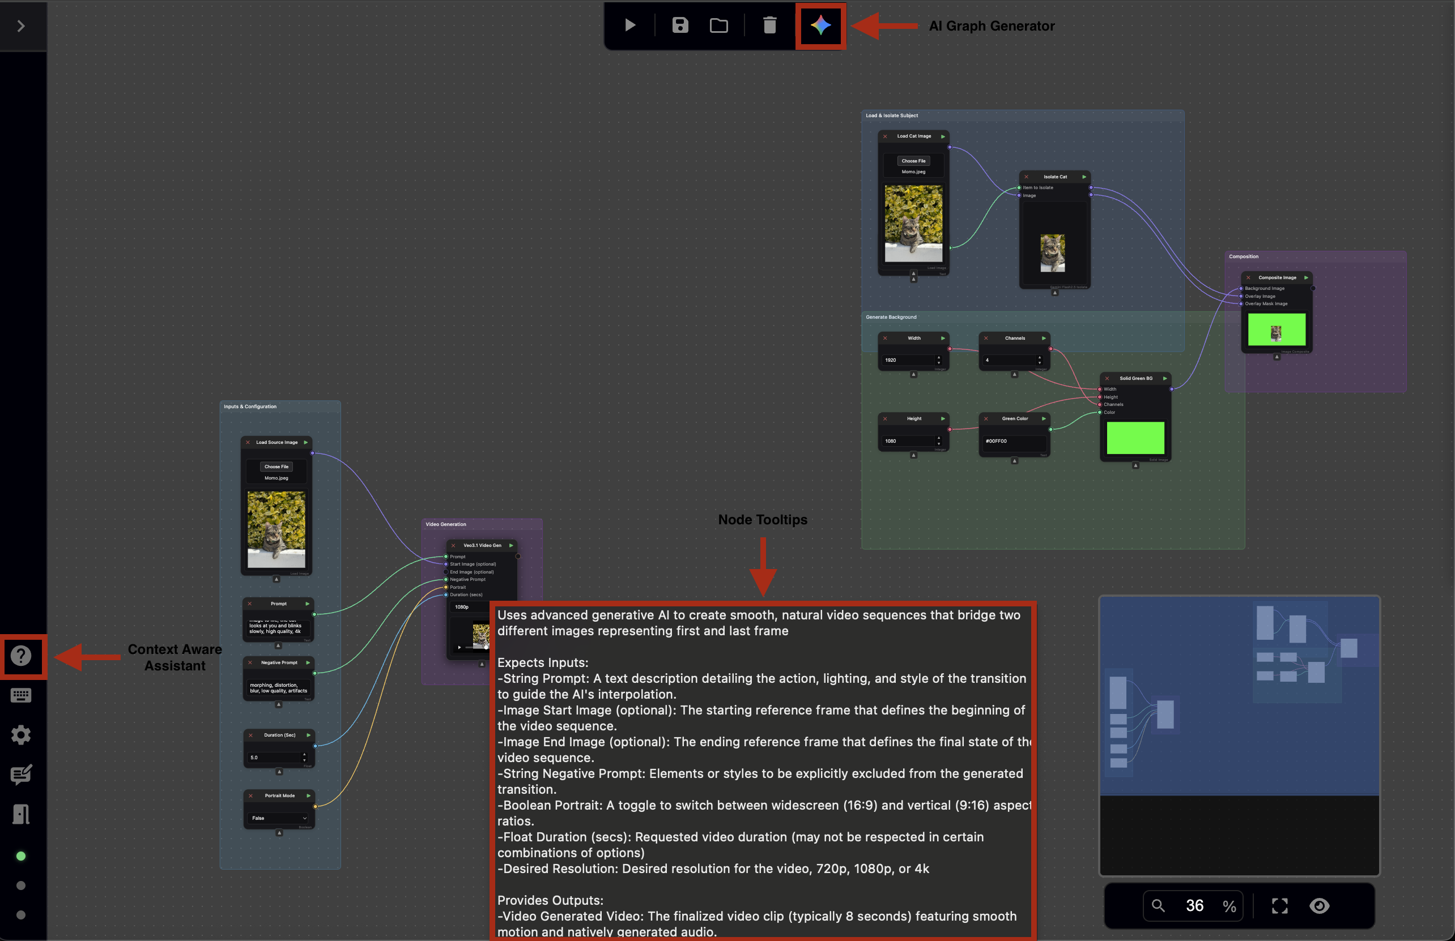Open the Portrait Mode False dropdown

(x=279, y=818)
